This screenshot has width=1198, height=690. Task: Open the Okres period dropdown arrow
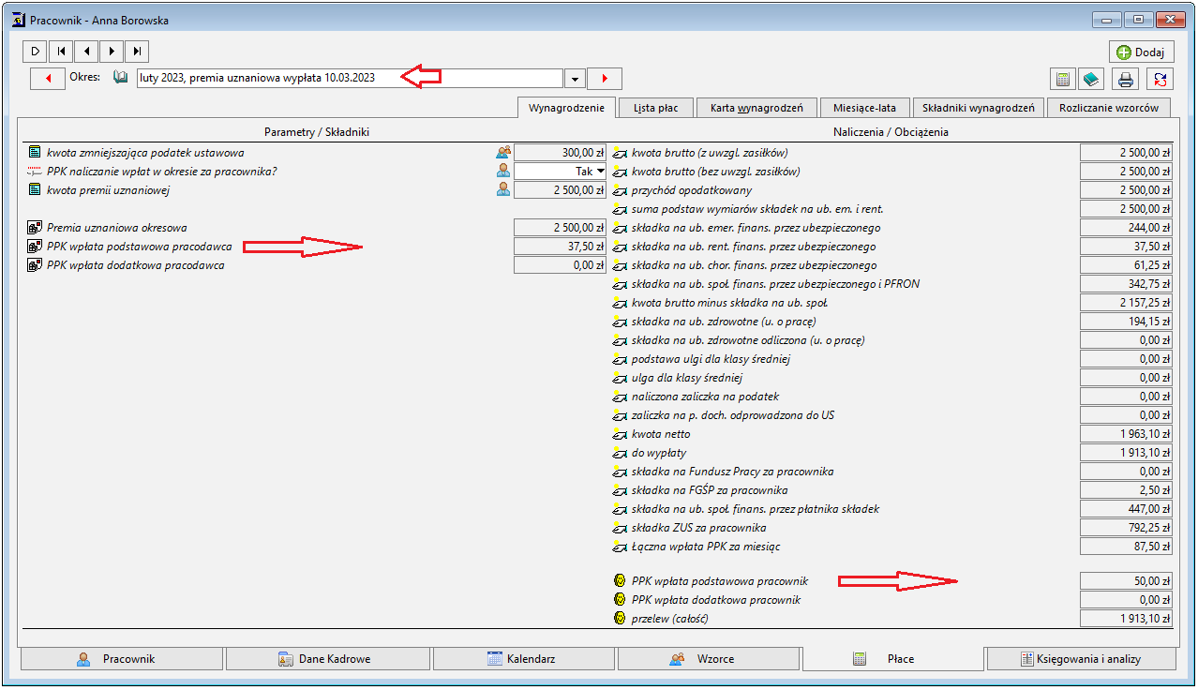point(574,79)
